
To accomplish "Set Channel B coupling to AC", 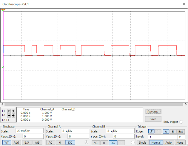I will (x=95, y=143).
